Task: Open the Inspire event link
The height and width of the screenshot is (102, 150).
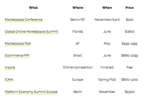Action: [x=10, y=67]
